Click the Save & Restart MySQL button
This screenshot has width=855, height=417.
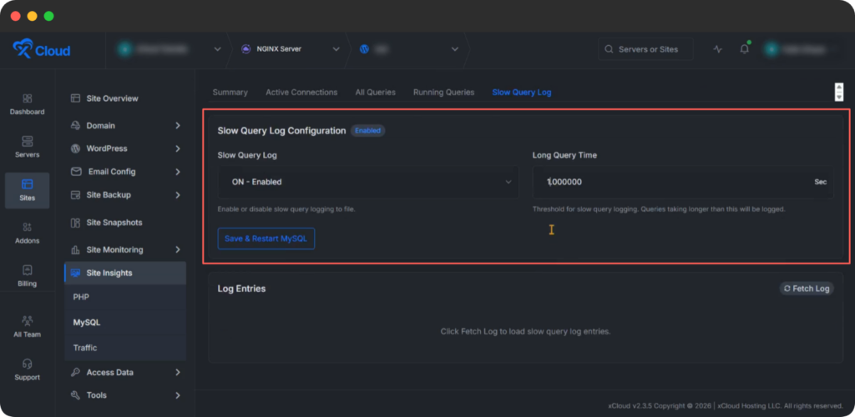[x=266, y=239]
